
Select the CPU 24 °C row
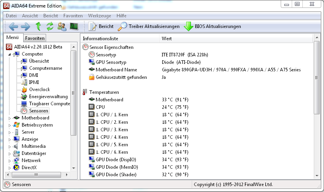click(196, 107)
